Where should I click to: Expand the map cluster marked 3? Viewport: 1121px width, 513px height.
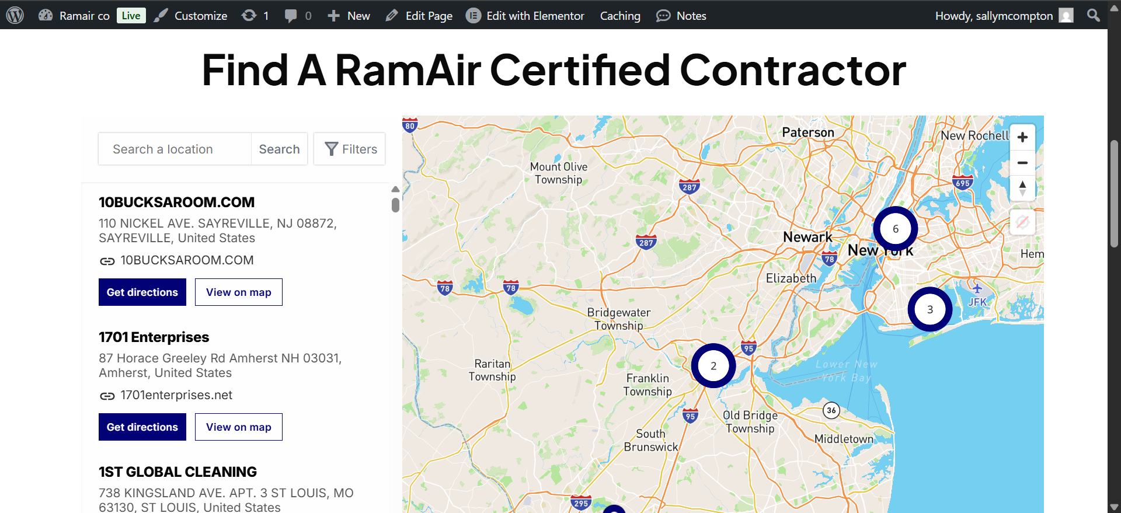click(x=929, y=309)
